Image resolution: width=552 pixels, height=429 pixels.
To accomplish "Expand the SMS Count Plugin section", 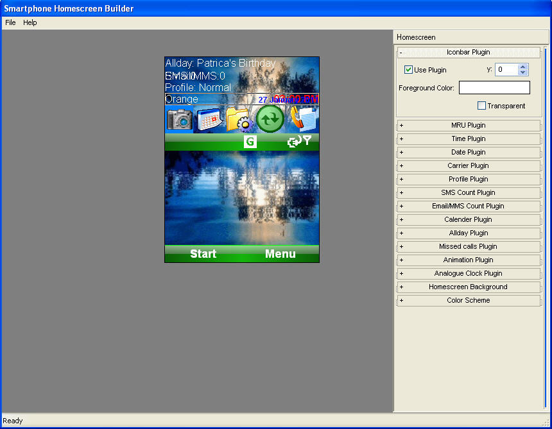I will pyautogui.click(x=468, y=193).
